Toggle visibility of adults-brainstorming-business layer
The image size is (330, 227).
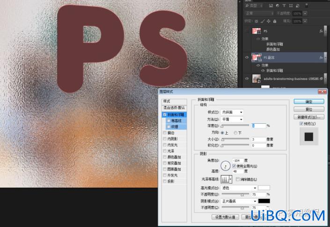[x=247, y=79]
